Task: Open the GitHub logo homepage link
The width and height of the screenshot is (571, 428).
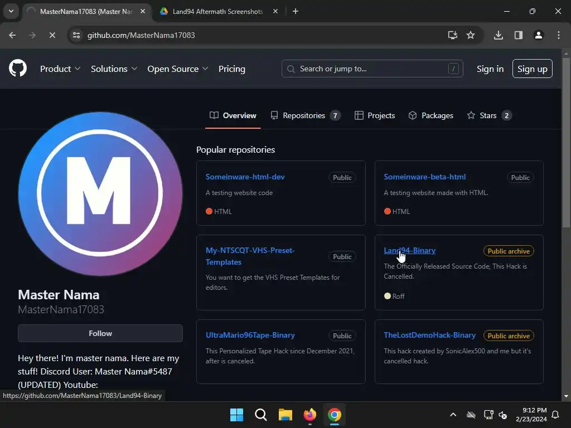Action: pyautogui.click(x=18, y=68)
